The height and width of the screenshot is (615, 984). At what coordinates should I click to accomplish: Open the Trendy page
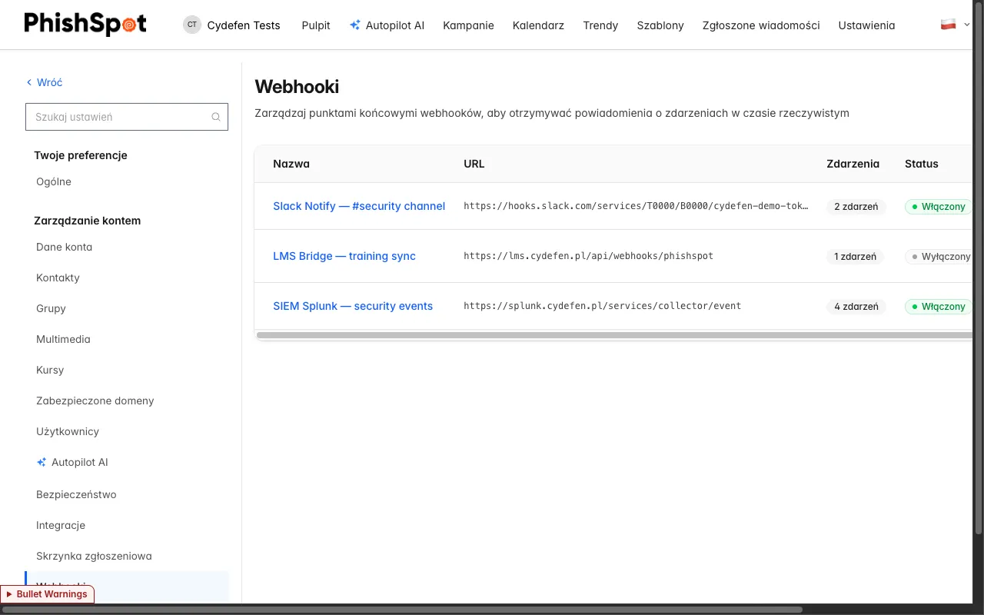click(x=600, y=25)
